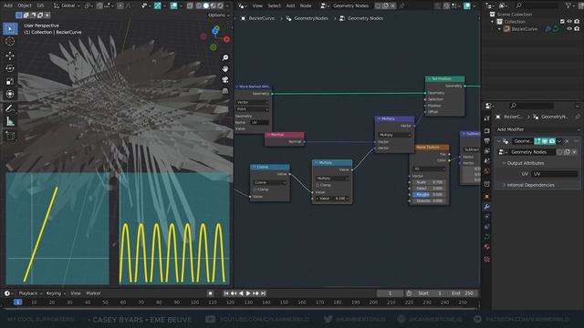Toggle Collection render camera icon
This screenshot has width=584, height=328.
pyautogui.click(x=577, y=22)
